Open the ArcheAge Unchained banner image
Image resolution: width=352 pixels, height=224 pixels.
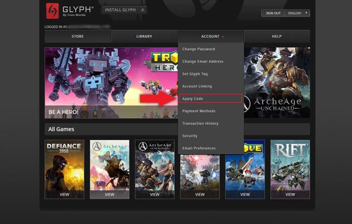(x=277, y=83)
